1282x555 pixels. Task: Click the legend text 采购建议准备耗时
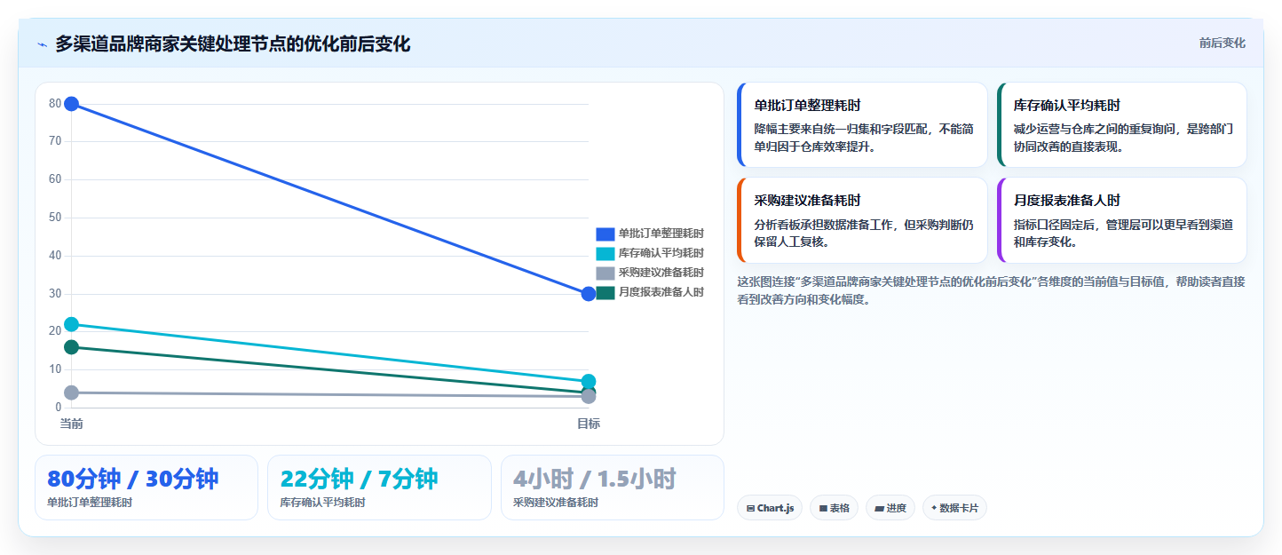[661, 273]
